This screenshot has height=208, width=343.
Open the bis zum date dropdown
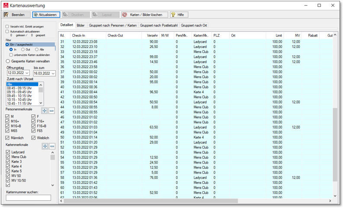click(x=53, y=73)
